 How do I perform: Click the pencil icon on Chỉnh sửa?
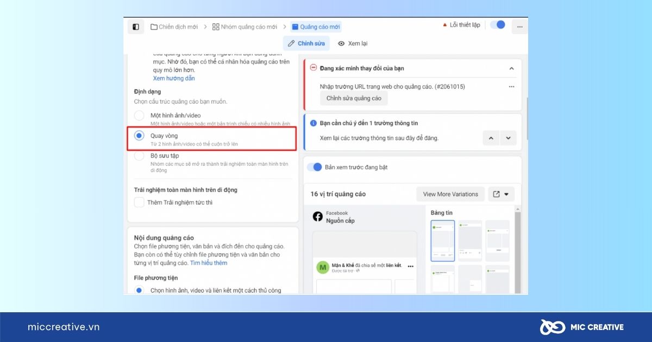click(291, 43)
